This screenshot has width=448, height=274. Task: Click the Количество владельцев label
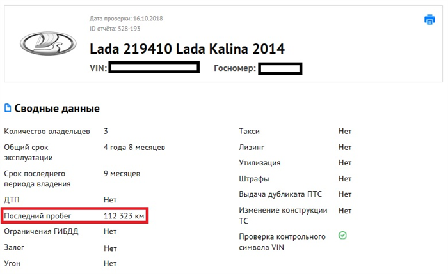pyautogui.click(x=47, y=131)
